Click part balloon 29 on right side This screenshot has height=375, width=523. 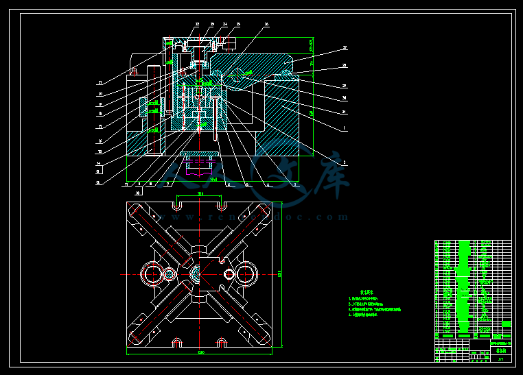coord(345,86)
